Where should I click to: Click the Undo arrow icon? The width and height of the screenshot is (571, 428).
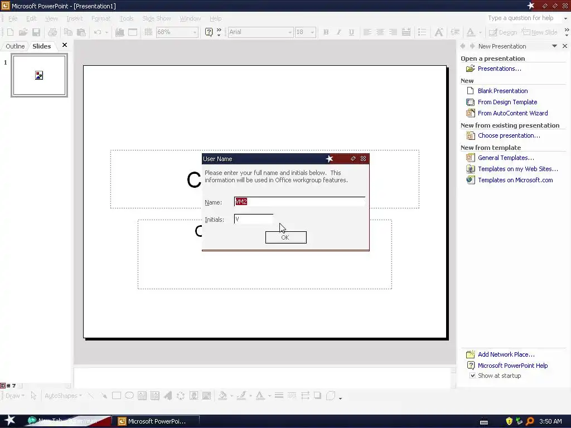coord(98,32)
